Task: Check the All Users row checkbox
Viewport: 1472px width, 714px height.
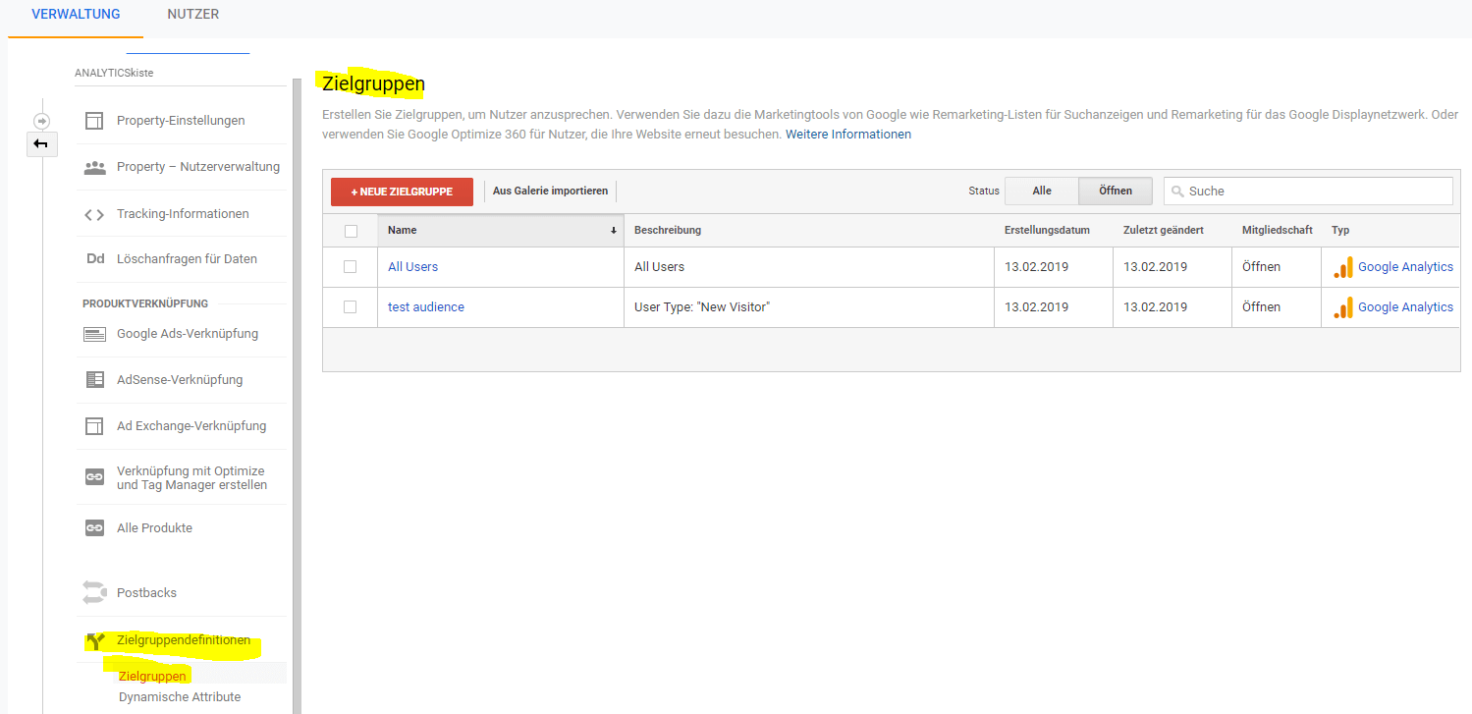Action: pos(350,267)
